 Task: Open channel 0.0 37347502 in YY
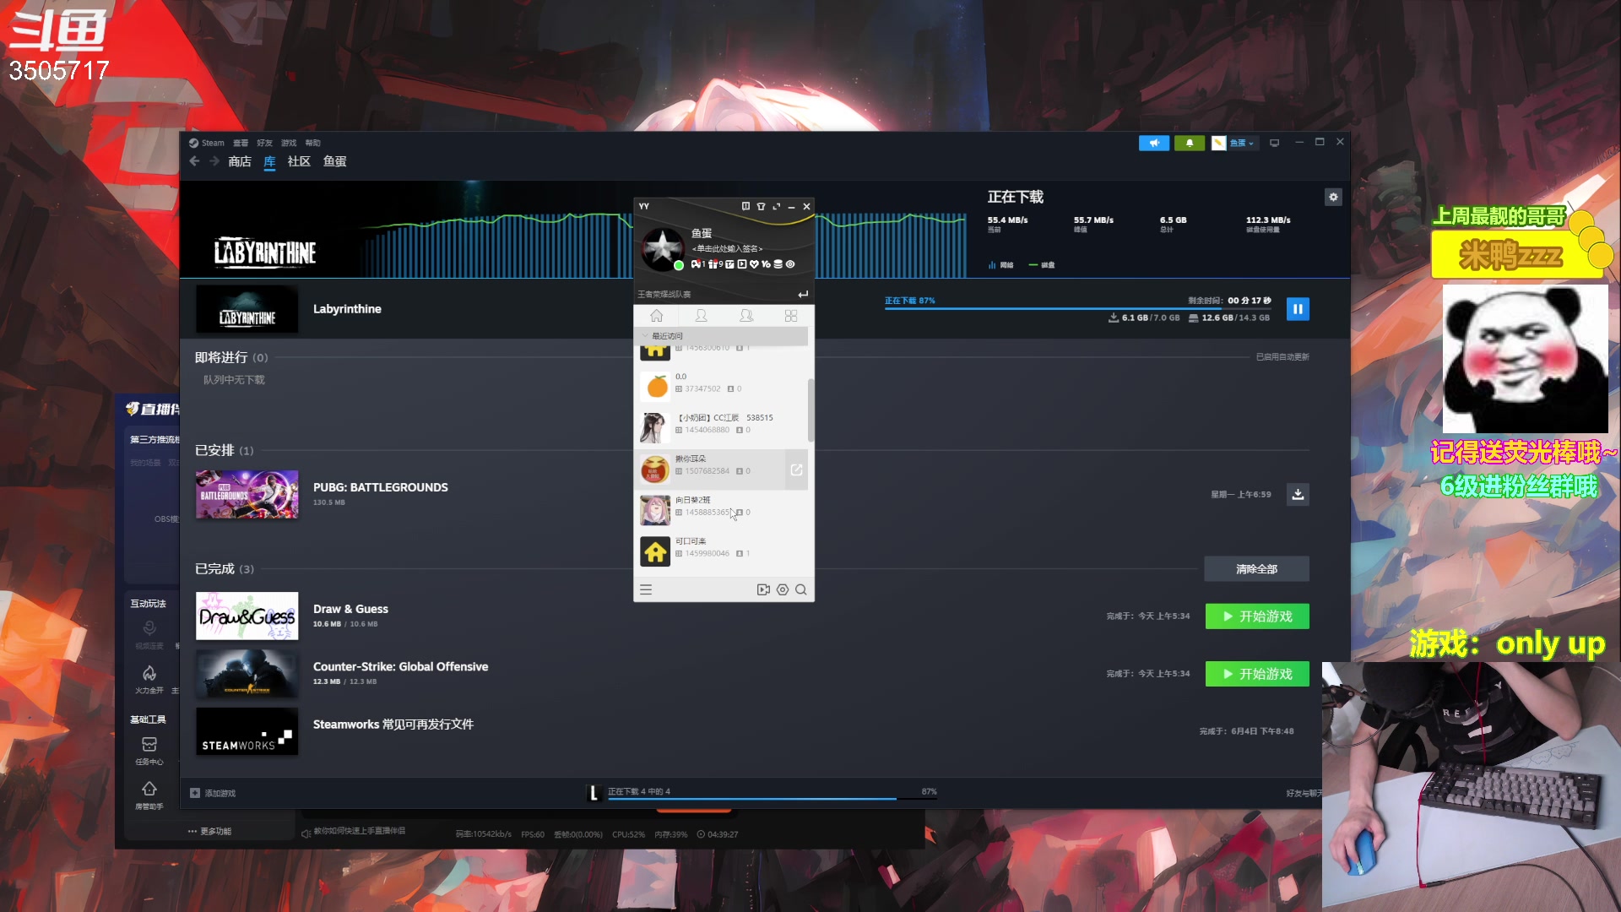[x=721, y=388]
